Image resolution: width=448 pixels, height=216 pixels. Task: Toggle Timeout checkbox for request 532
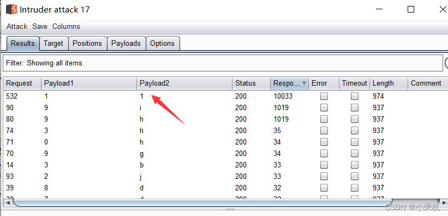pyautogui.click(x=355, y=97)
